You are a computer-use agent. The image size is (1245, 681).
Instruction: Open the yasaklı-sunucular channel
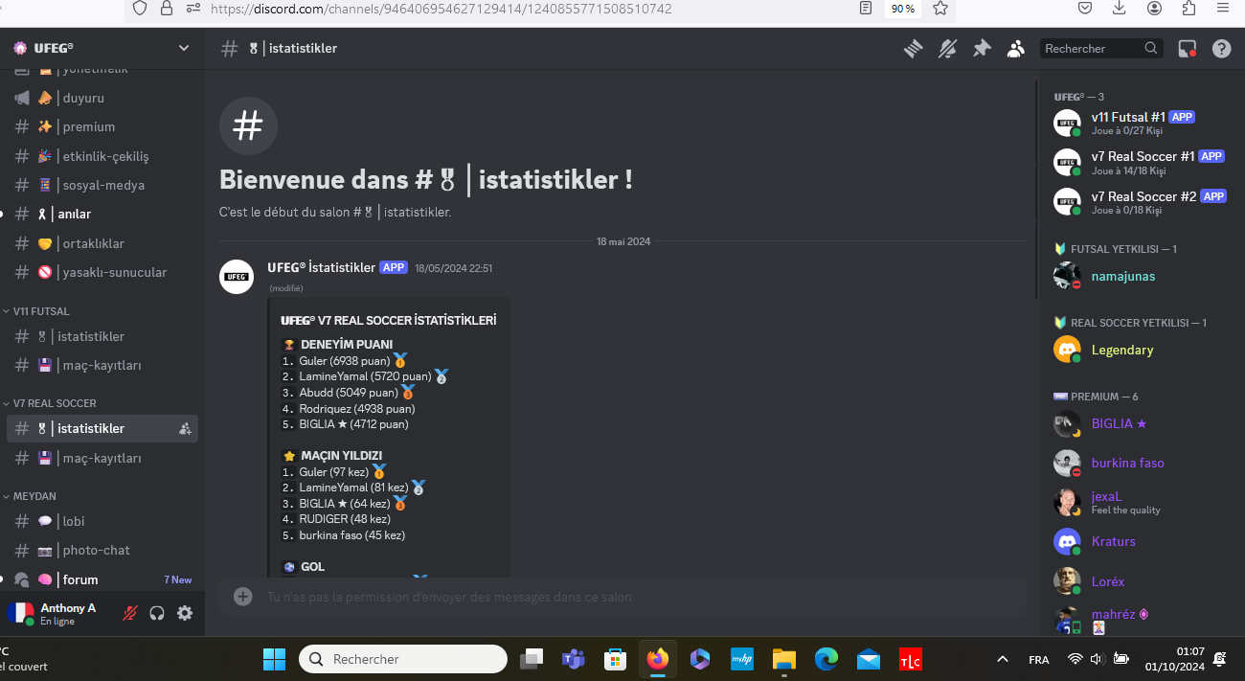tap(102, 272)
